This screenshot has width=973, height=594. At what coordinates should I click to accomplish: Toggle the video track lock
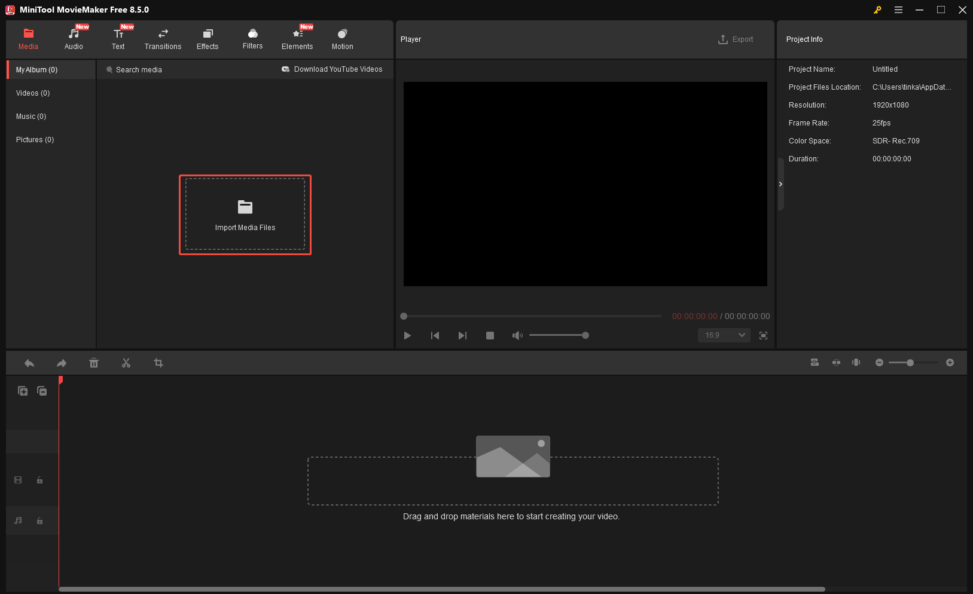click(x=39, y=480)
